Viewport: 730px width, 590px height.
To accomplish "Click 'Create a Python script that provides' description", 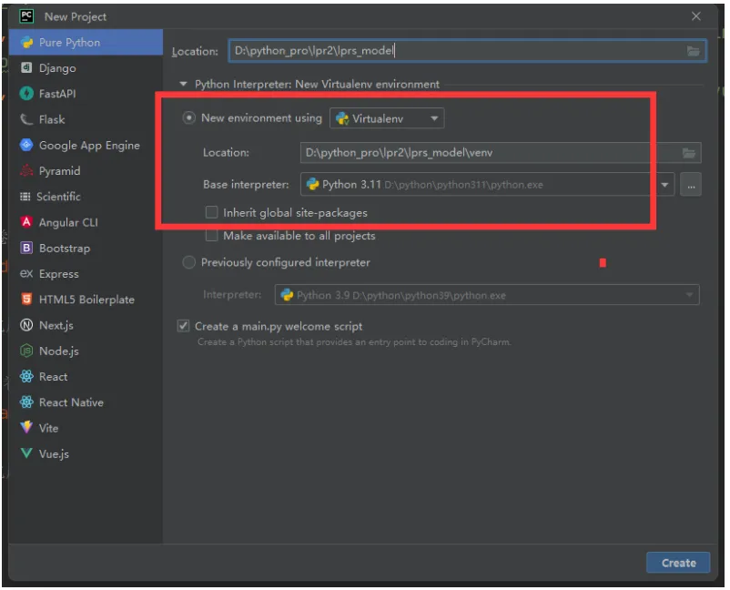I will coord(354,342).
